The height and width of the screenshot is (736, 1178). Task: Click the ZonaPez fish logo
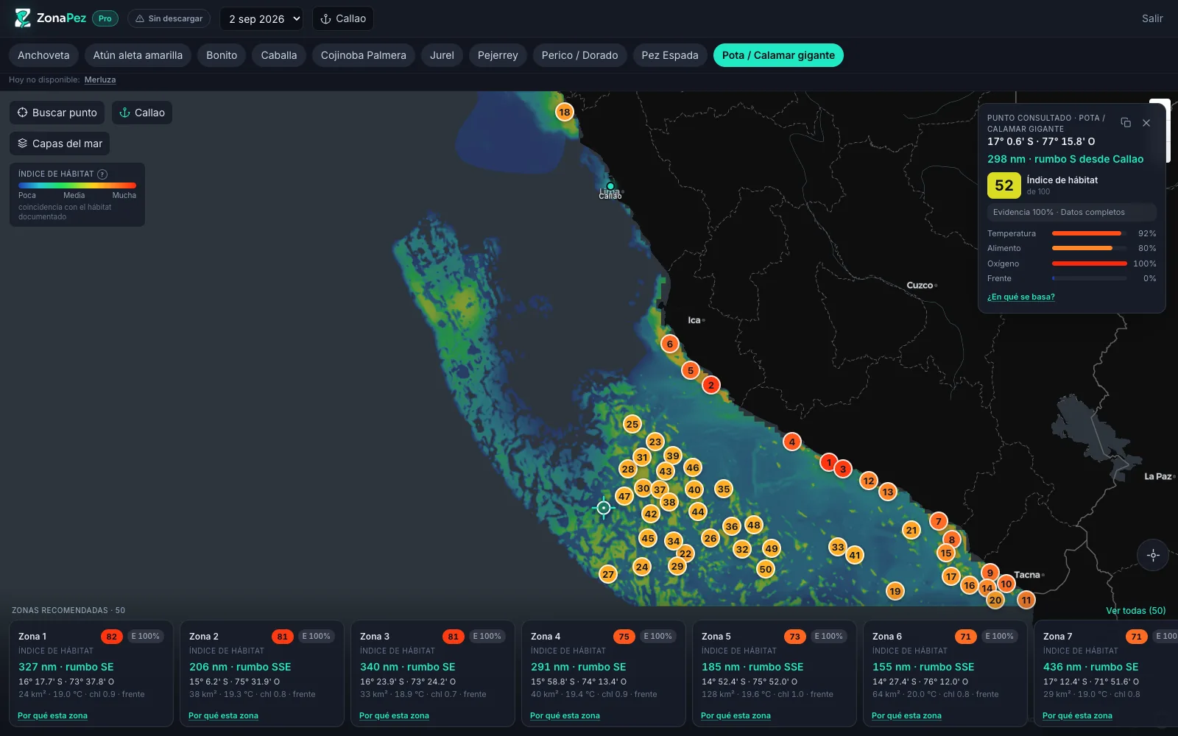pos(23,18)
